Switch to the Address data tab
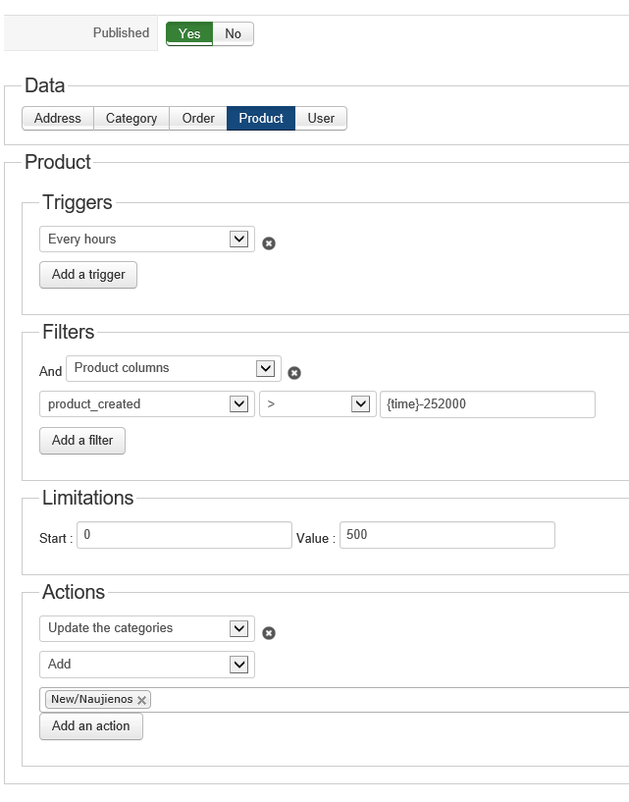 point(58,119)
